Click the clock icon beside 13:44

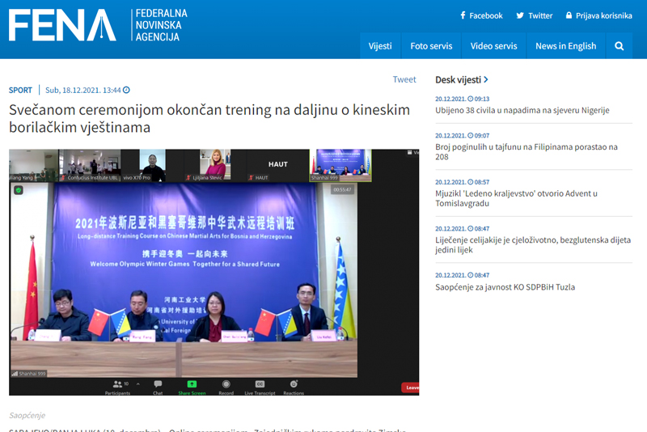126,91
